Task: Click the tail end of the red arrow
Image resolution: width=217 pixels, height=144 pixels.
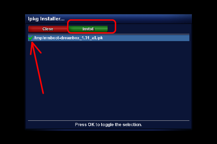Action: (x=43, y=93)
